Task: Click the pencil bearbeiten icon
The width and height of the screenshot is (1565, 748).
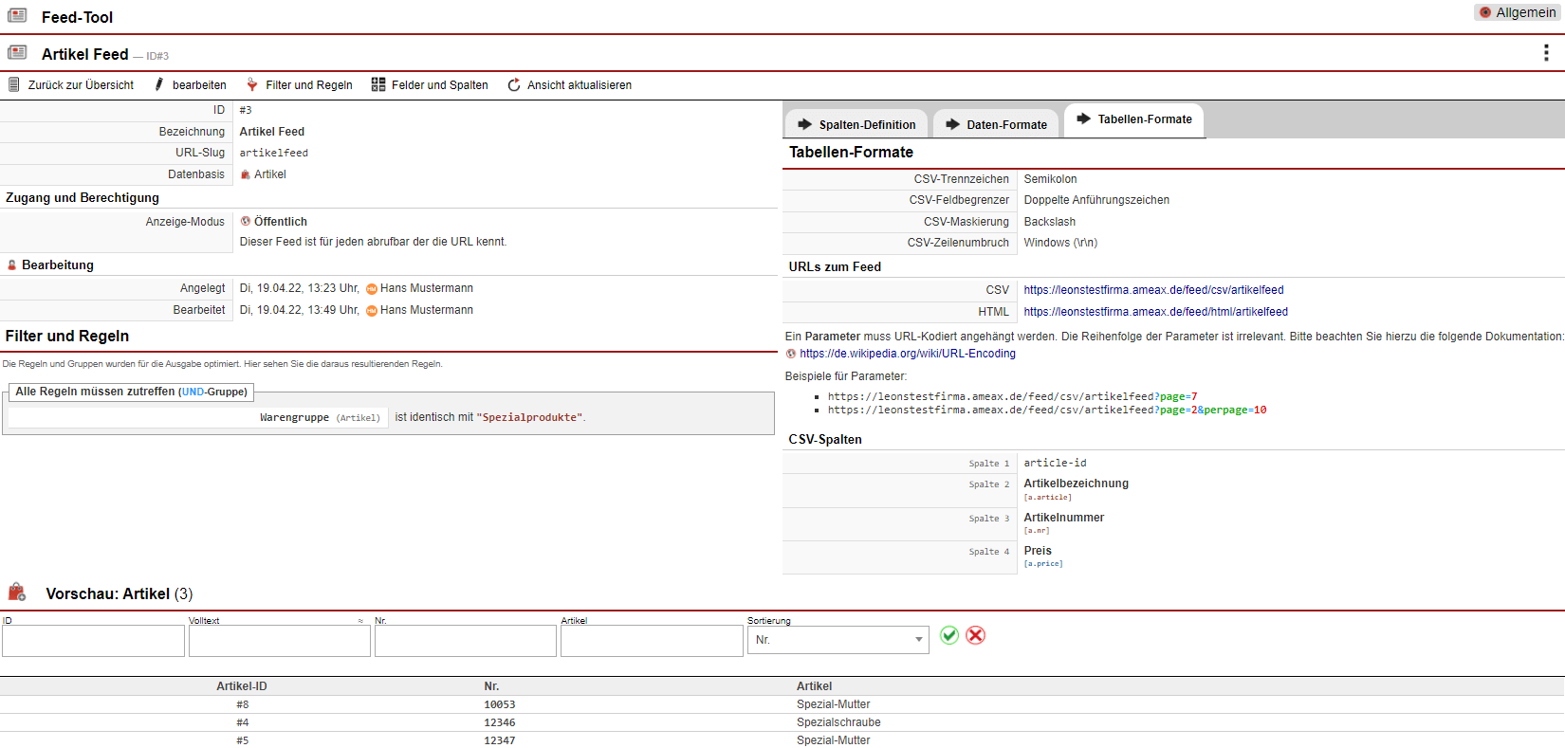Action: pos(159,85)
